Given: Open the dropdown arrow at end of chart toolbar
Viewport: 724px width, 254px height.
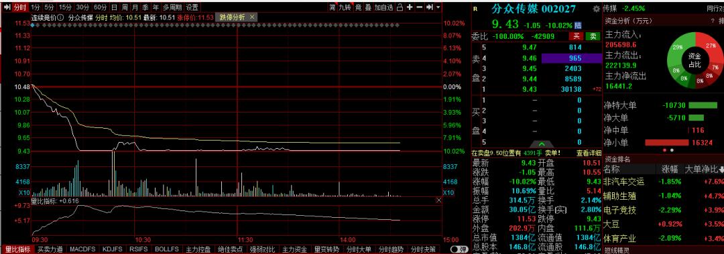Looking at the screenshot, I should tap(438, 7).
